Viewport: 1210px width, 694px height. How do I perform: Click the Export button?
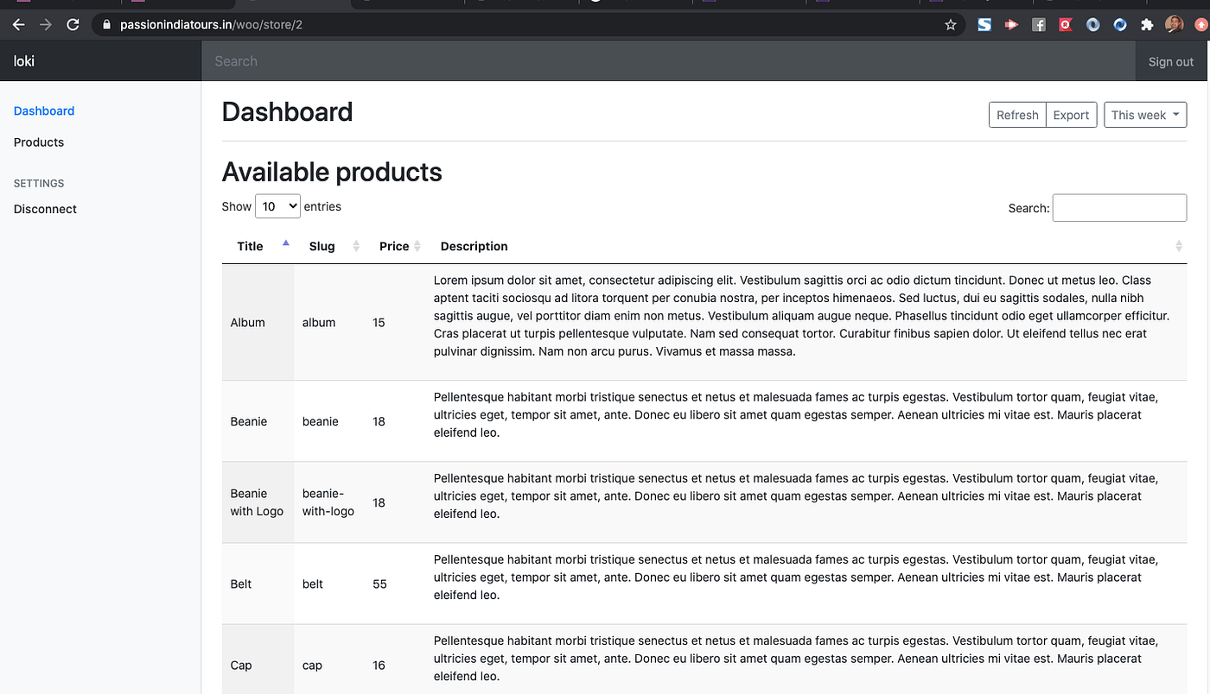[1071, 115]
